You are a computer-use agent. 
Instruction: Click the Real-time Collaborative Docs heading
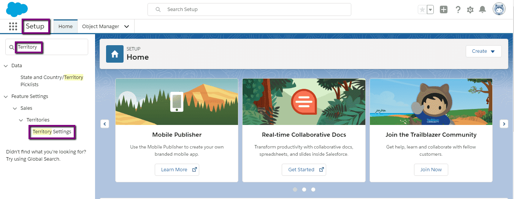click(x=304, y=135)
